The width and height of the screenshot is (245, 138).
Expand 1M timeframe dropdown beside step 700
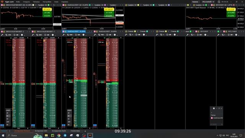tap(109, 35)
